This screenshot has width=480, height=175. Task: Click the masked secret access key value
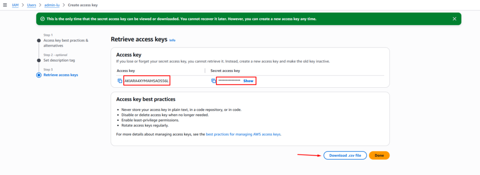pyautogui.click(x=229, y=81)
